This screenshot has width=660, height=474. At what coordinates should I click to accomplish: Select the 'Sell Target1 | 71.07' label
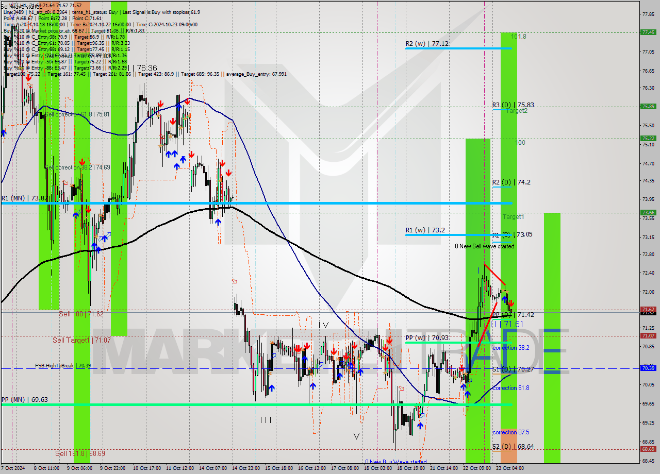click(x=81, y=340)
